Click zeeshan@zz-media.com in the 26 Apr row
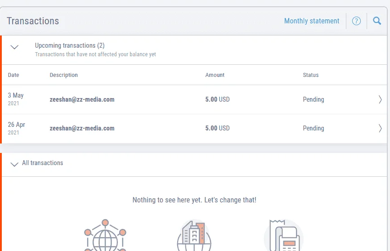Image resolution: width=390 pixels, height=251 pixels. pos(82,128)
